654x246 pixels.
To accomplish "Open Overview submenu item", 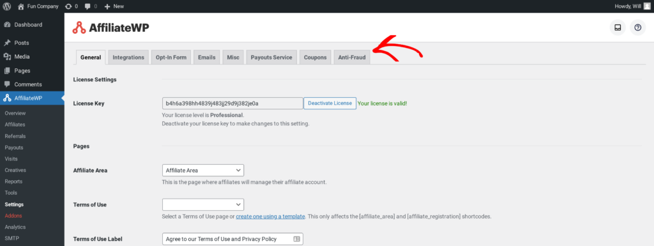I will (x=15, y=113).
